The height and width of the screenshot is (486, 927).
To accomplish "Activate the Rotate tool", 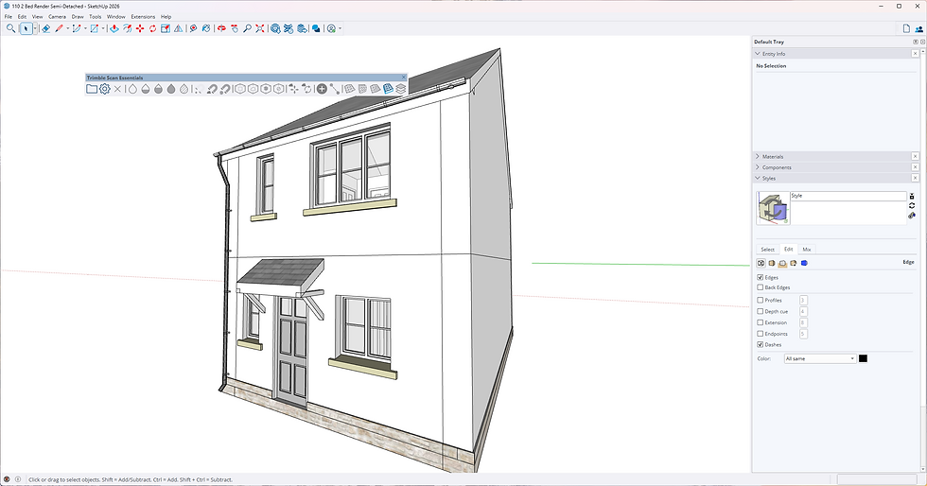I will (x=152, y=28).
